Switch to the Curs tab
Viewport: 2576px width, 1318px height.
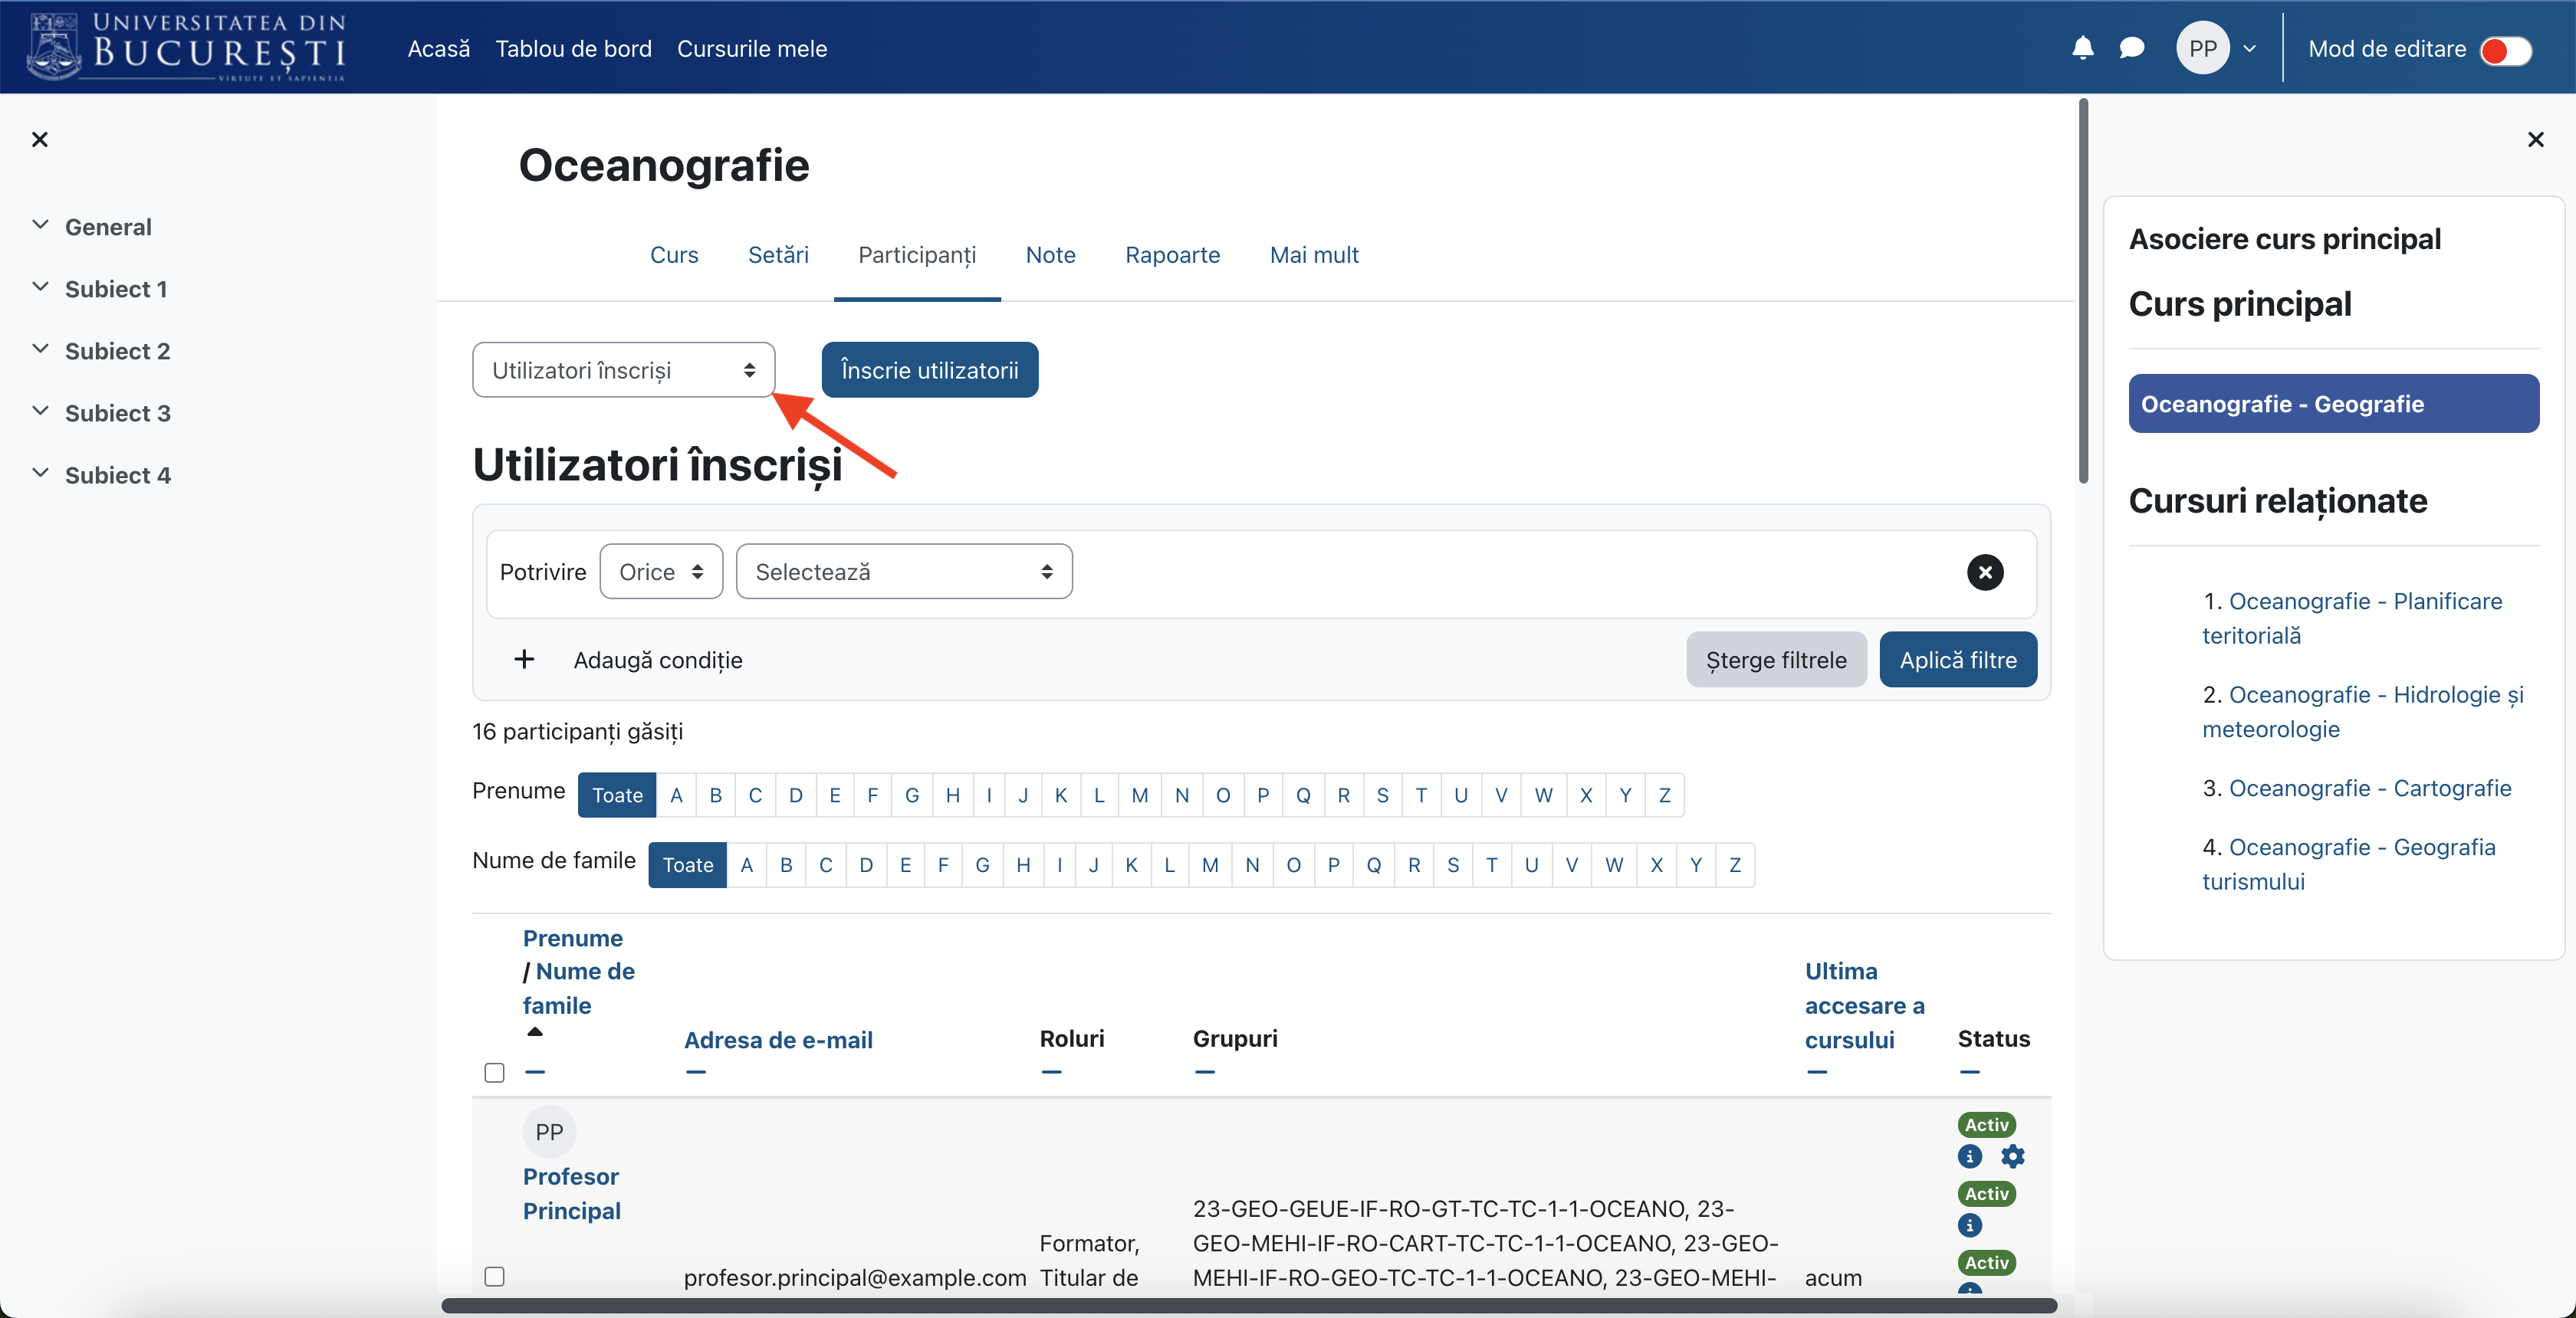(x=674, y=255)
